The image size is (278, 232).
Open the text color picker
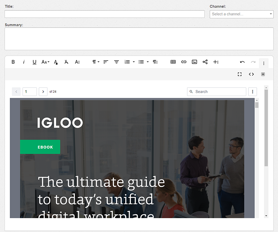tap(56, 62)
